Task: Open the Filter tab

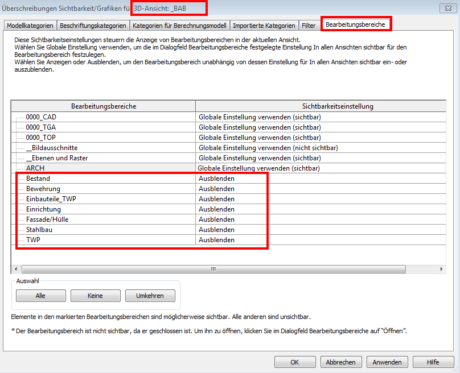Action: coord(309,26)
